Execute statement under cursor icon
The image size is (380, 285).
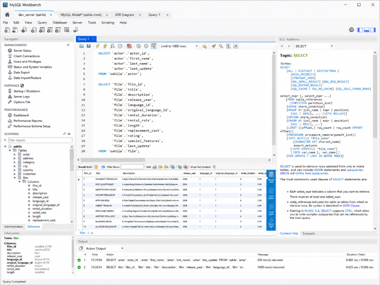point(105,46)
